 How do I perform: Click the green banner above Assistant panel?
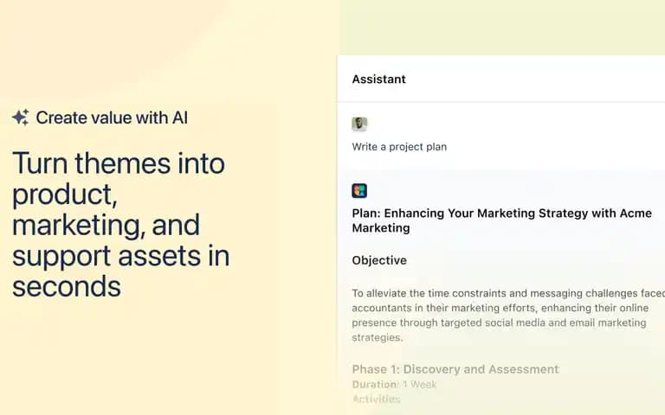click(501, 28)
